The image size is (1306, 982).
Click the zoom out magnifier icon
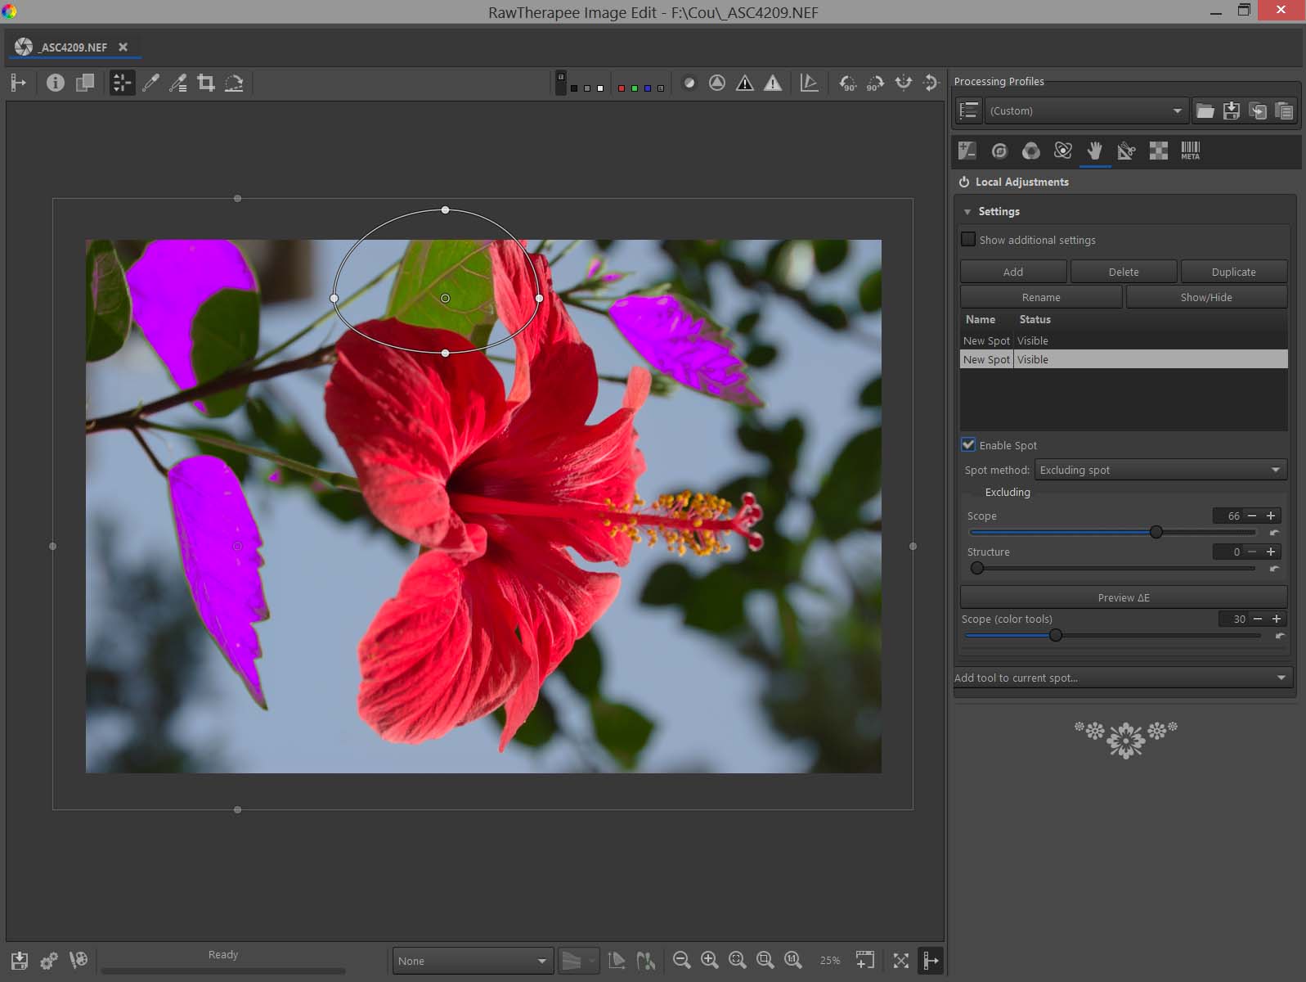coord(681,960)
